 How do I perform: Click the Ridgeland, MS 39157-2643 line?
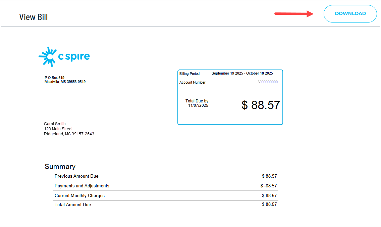coord(69,134)
